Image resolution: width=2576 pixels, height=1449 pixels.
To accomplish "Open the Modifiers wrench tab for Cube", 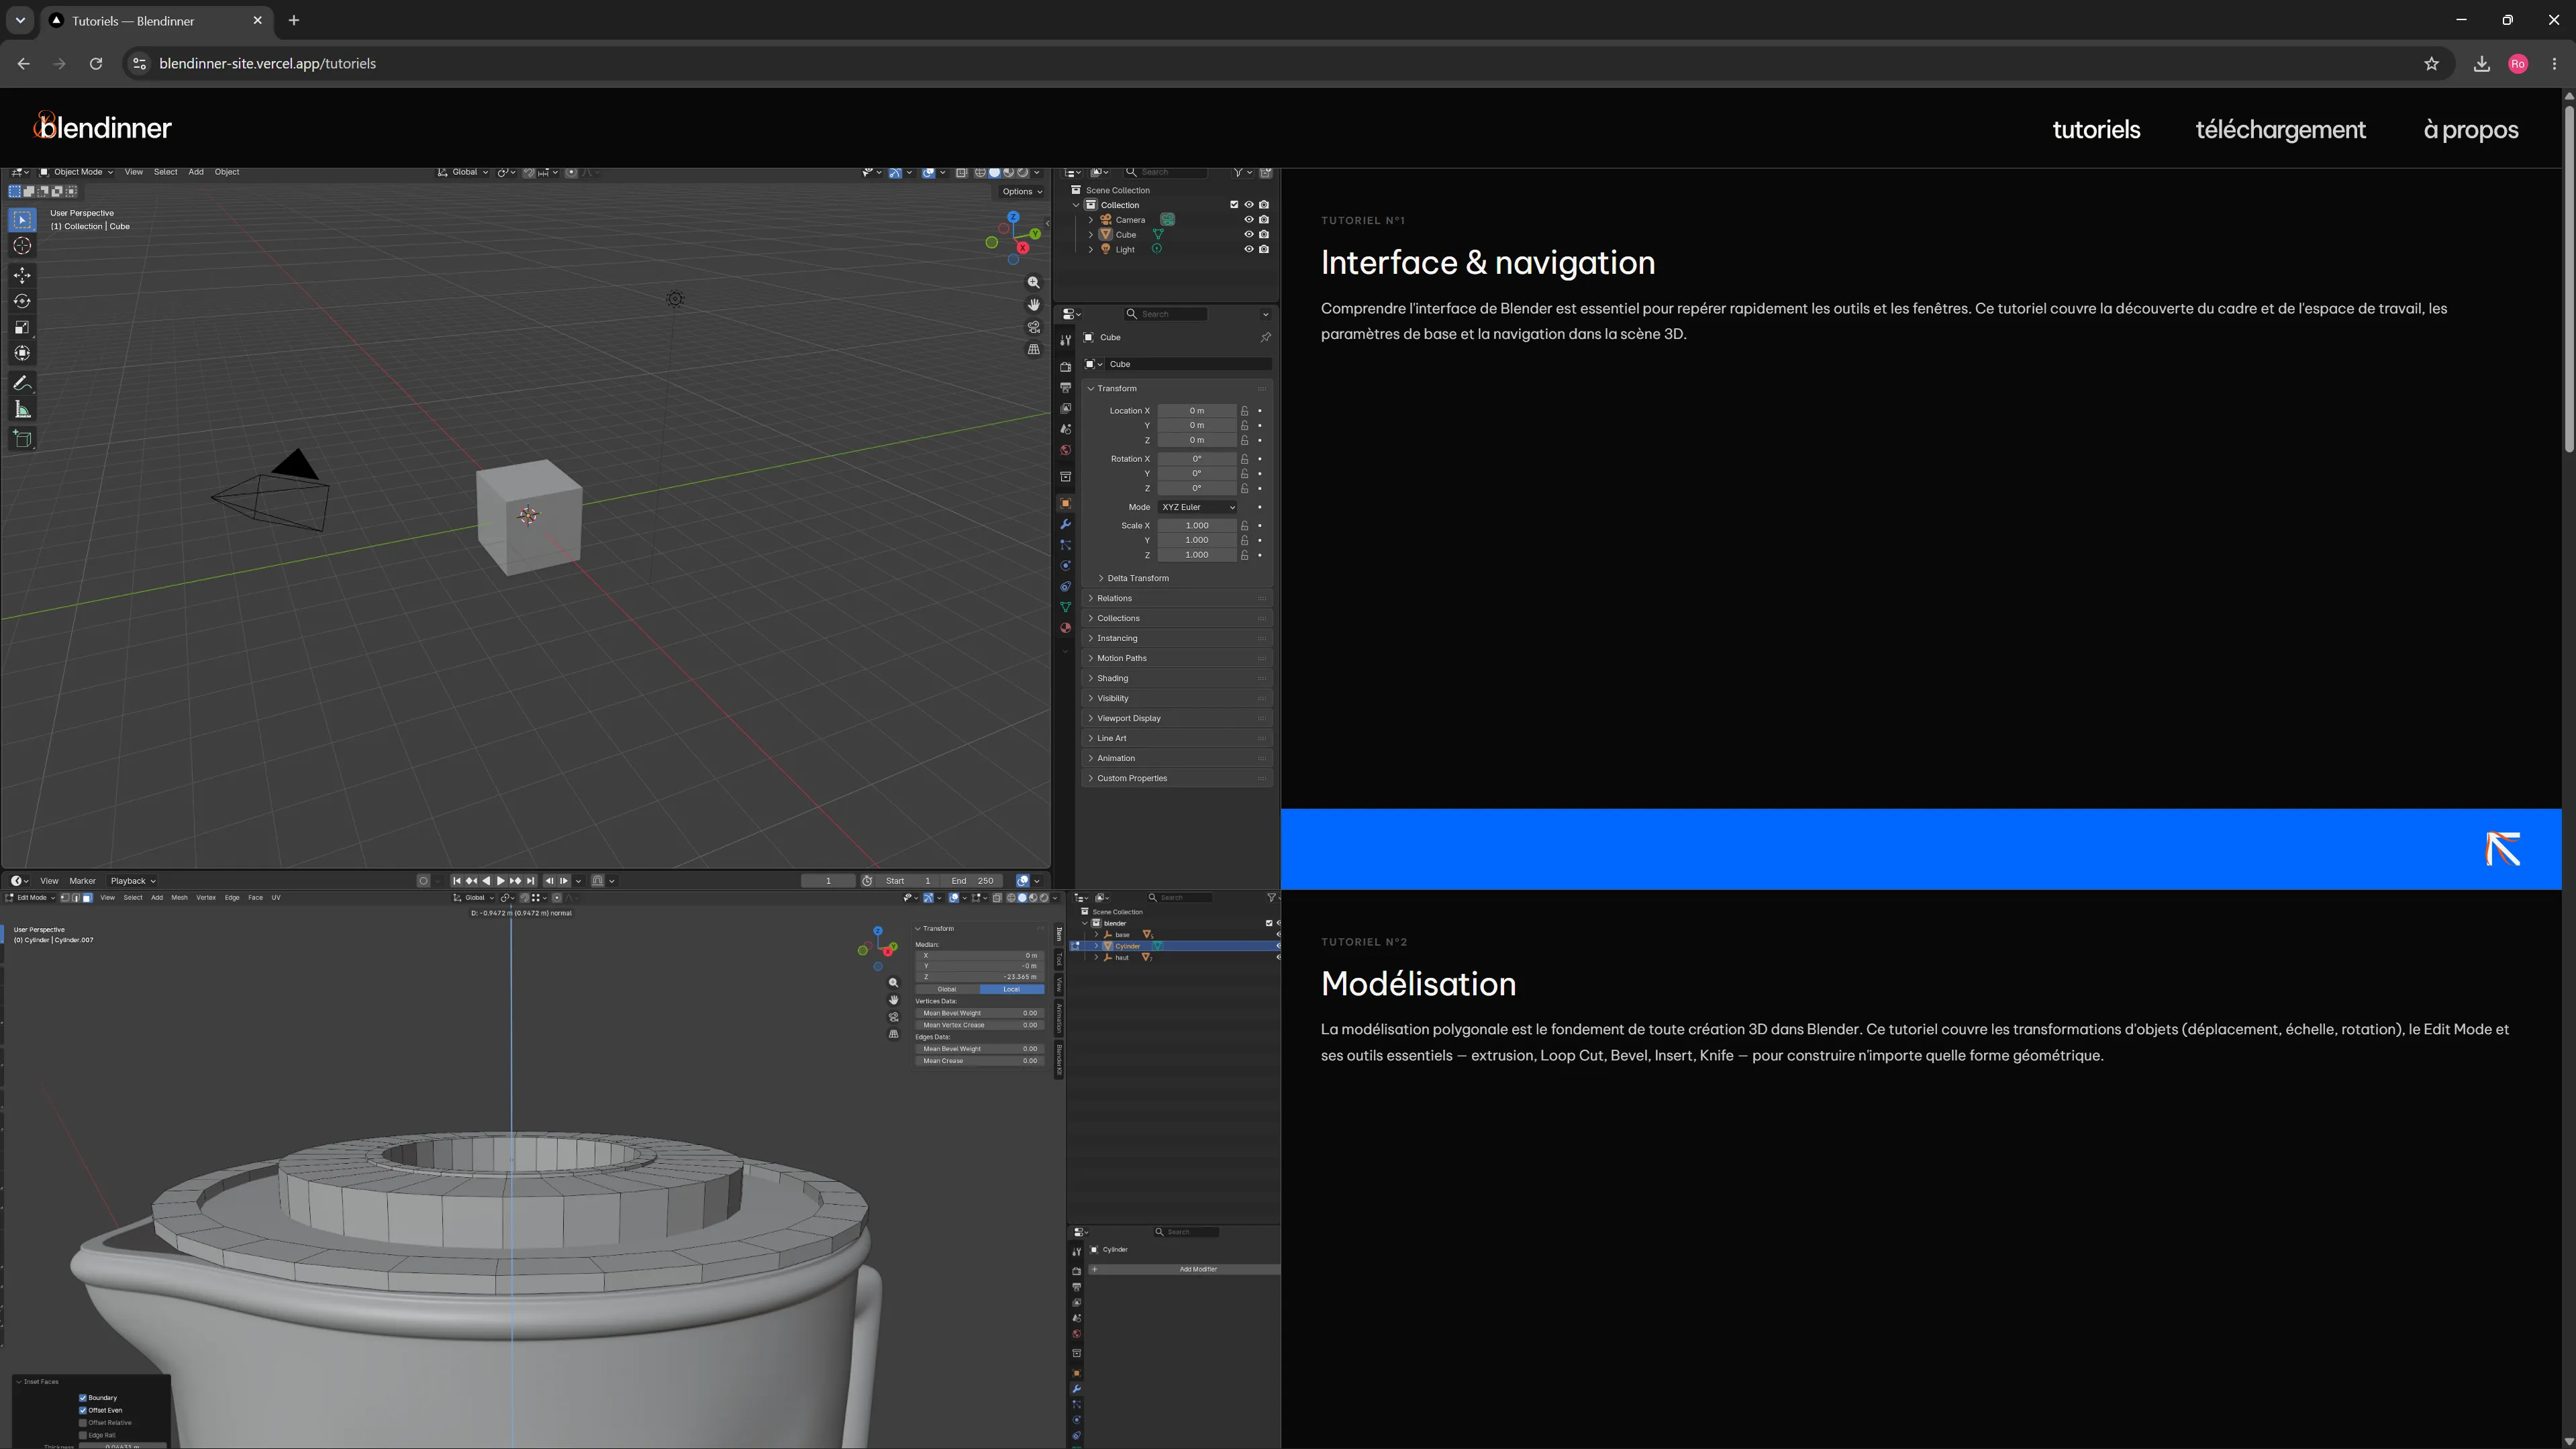I will point(1065,524).
